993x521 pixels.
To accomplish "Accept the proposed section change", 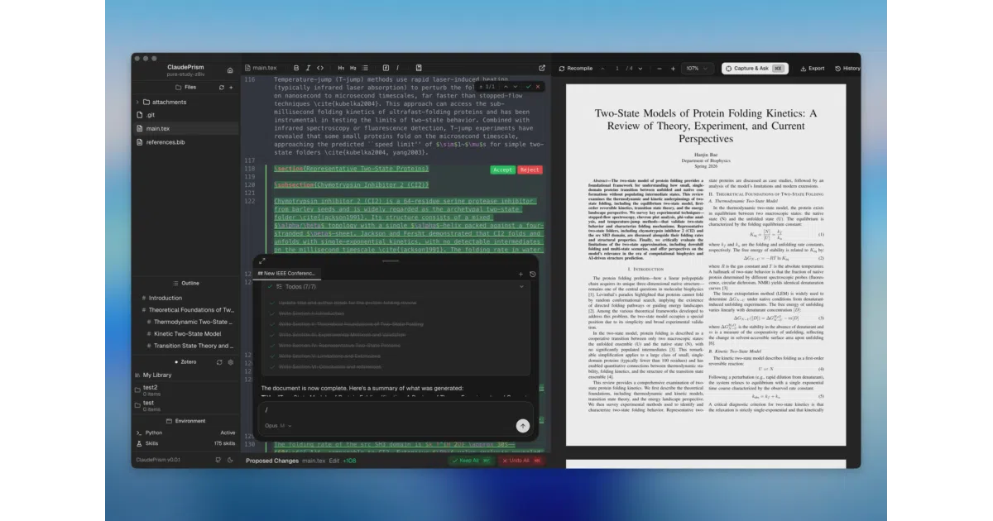I will [x=502, y=170].
